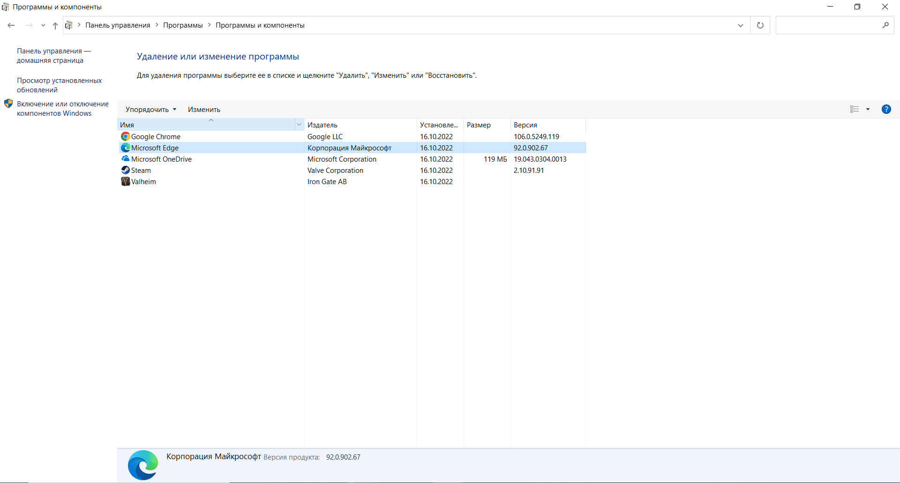Open help via blue question mark icon

tap(886, 109)
